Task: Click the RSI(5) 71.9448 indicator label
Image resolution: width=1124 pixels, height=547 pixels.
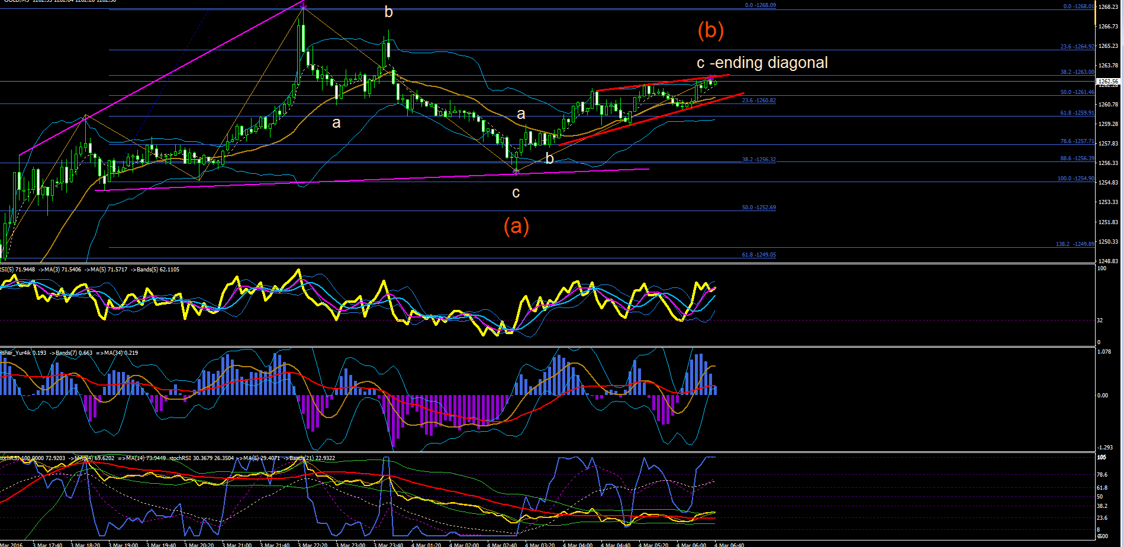Action: coord(18,270)
